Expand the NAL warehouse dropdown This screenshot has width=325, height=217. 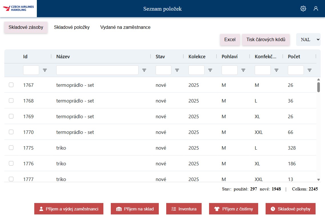308,40
